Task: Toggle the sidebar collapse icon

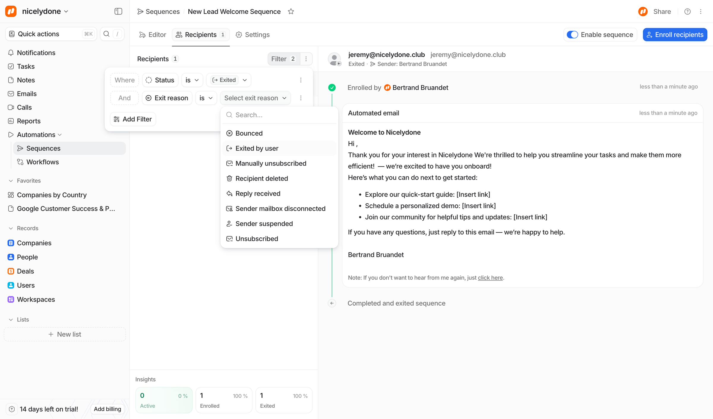Action: [118, 11]
